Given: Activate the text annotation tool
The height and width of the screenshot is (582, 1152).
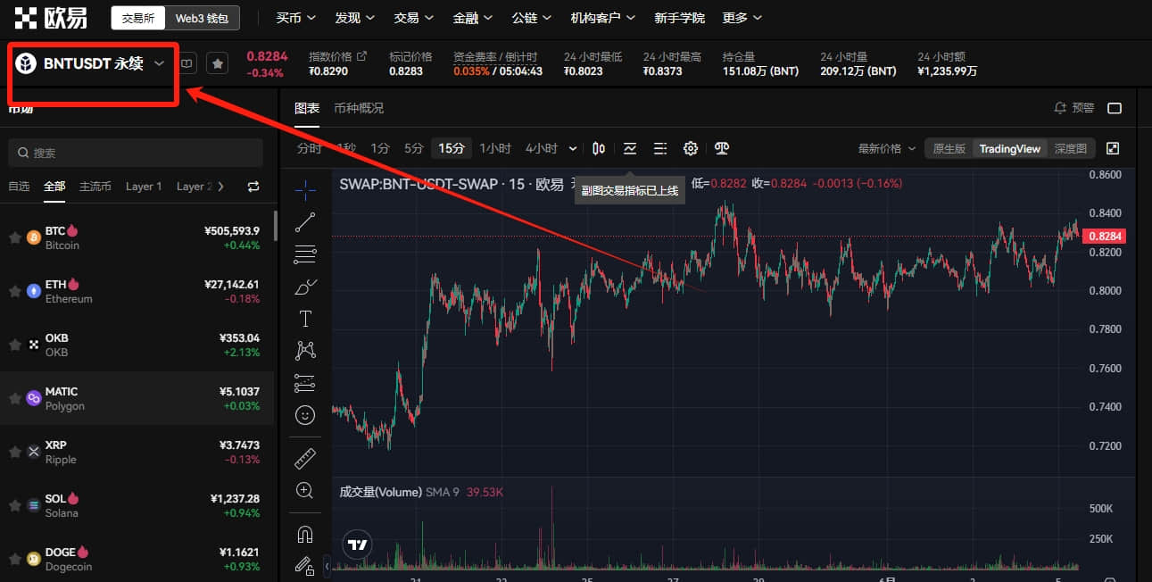Looking at the screenshot, I should (305, 319).
